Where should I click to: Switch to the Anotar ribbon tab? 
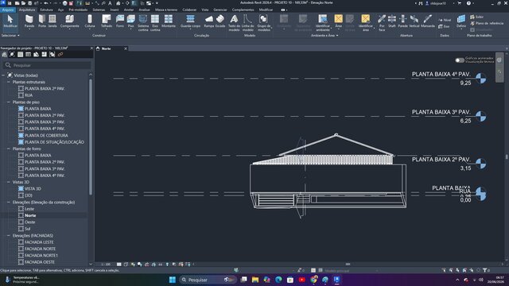129,10
